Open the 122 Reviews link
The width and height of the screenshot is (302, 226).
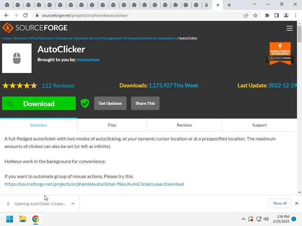[x=58, y=86]
